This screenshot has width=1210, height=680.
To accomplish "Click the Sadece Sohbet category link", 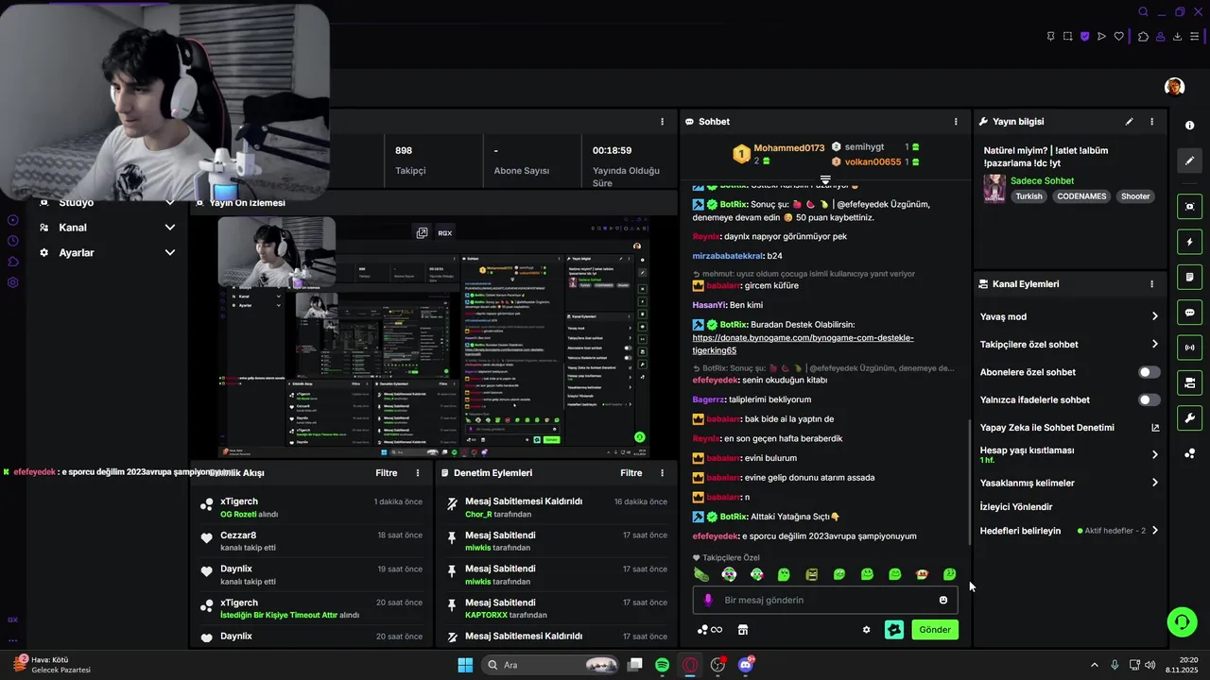I will tap(1042, 180).
